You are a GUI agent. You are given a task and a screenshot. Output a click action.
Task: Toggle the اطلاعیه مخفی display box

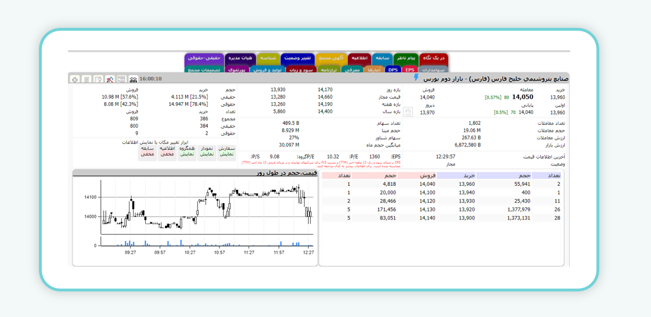pyautogui.click(x=167, y=151)
